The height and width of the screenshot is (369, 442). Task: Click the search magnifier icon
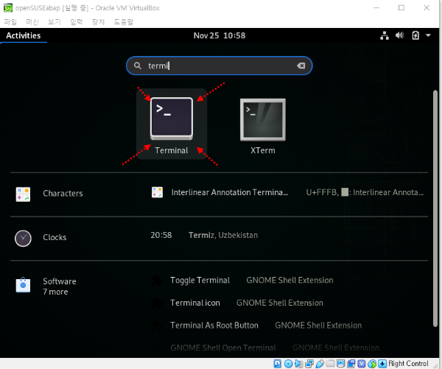(x=137, y=66)
